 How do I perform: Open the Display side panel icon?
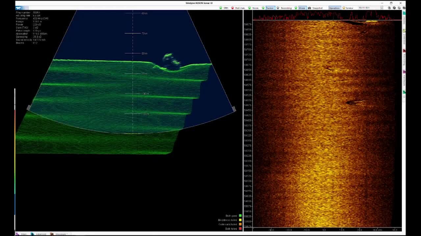pyautogui.click(x=404, y=13)
